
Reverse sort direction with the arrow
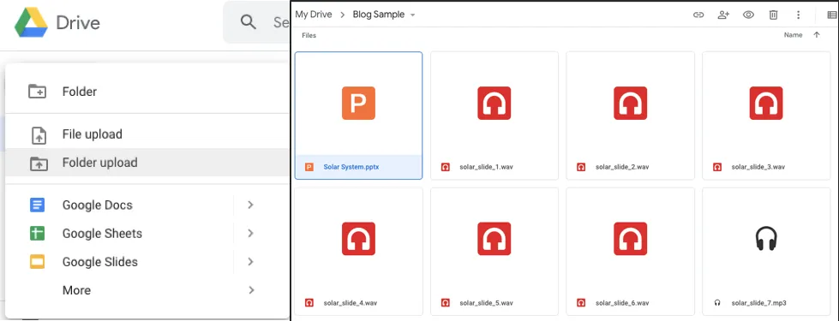pyautogui.click(x=817, y=35)
